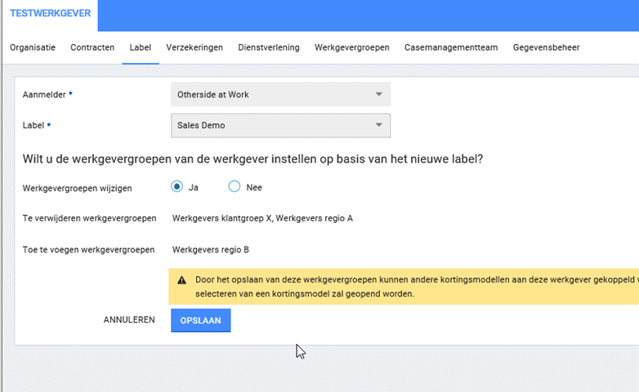Image resolution: width=639 pixels, height=392 pixels.
Task: Switch to the Contracten tab
Action: pos(92,47)
